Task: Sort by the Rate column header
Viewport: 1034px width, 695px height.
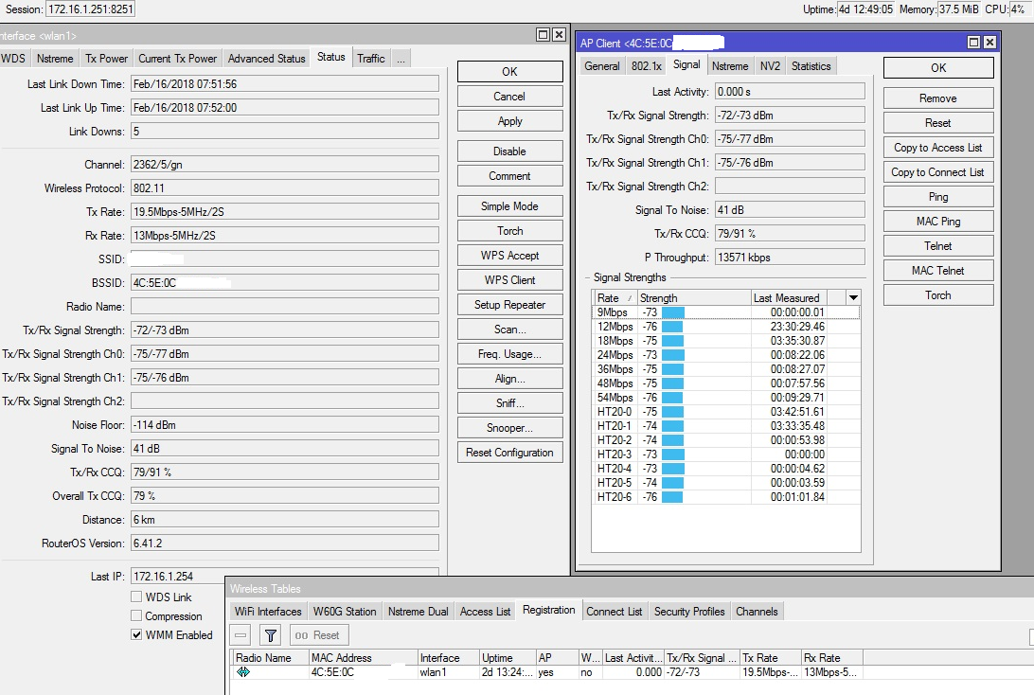Action: click(614, 298)
